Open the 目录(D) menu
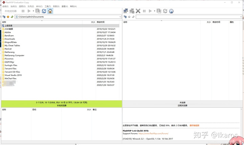The width and height of the screenshot is (244, 145). pyautogui.click(x=56, y=6)
